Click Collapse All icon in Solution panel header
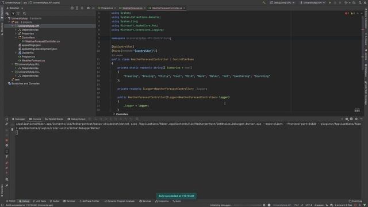368x207 pixels. [82, 8]
